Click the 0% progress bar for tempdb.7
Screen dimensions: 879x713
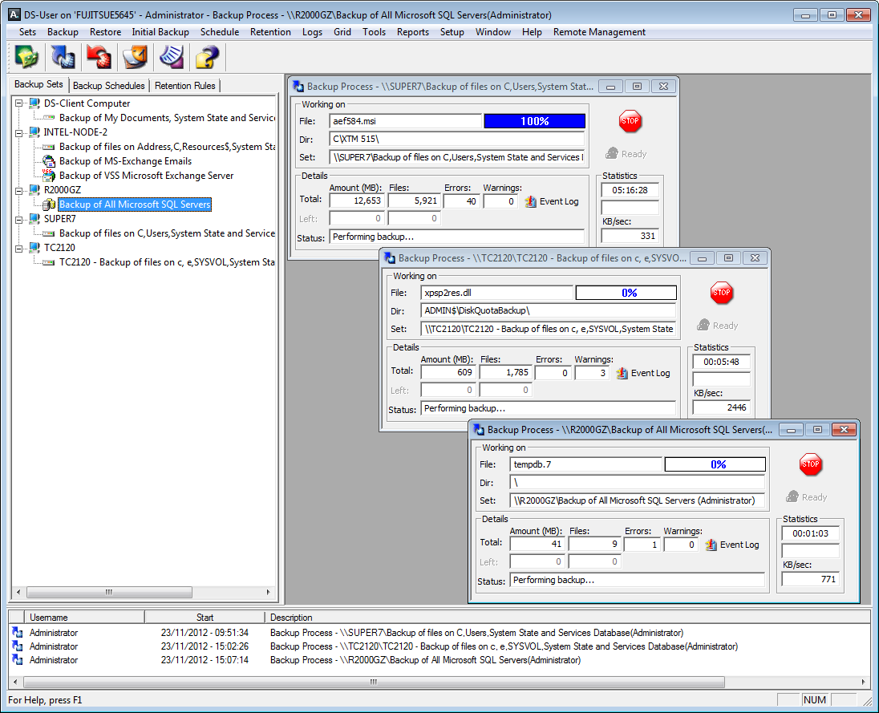click(x=715, y=464)
